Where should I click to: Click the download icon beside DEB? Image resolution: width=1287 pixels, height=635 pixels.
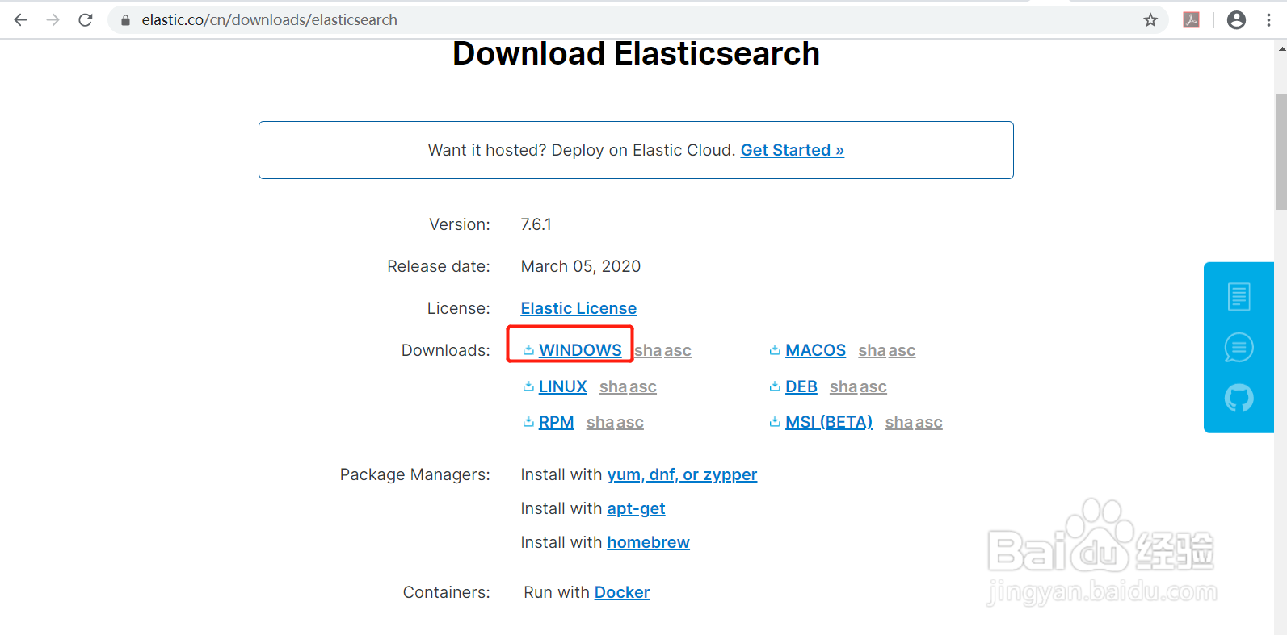[x=775, y=386]
